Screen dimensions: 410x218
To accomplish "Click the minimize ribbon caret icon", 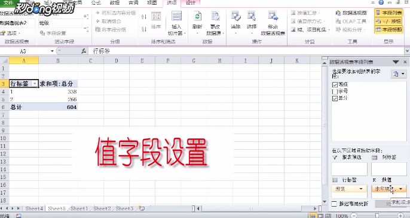I will click(x=373, y=2).
